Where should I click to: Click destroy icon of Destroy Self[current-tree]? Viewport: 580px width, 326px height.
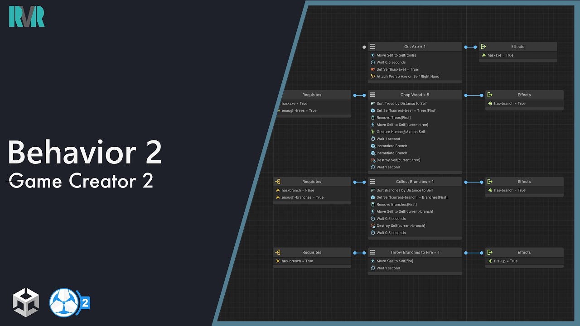click(373, 160)
